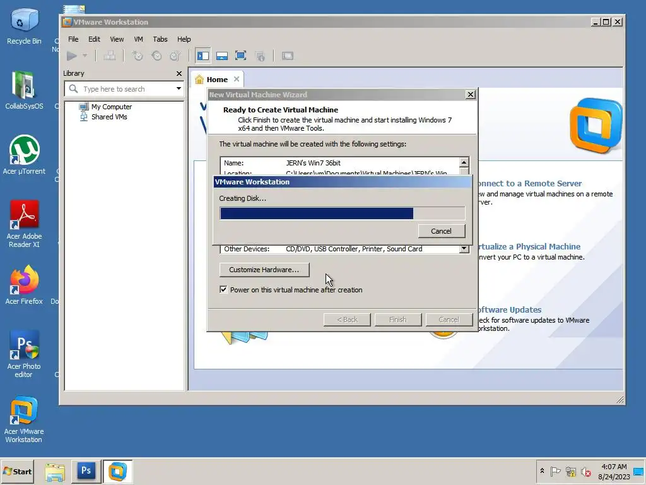
Task: Click the Customize Hardware button
Action: 264,270
